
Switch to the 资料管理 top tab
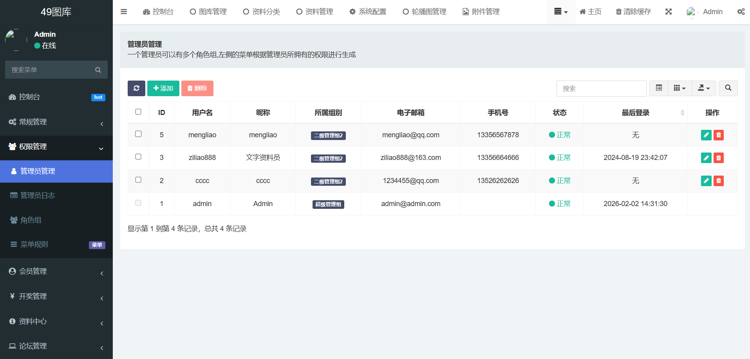(x=314, y=12)
